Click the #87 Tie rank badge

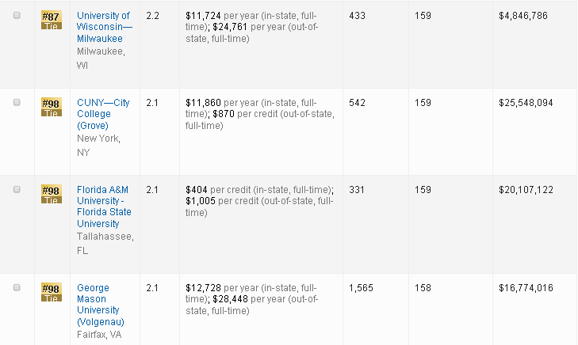(51, 20)
